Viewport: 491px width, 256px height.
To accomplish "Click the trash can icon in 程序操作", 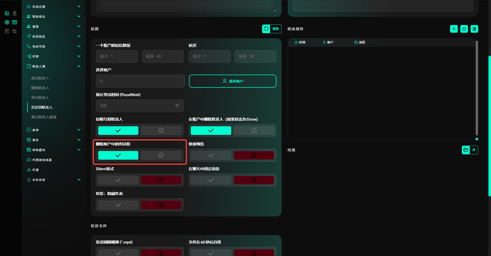I will click(x=474, y=29).
